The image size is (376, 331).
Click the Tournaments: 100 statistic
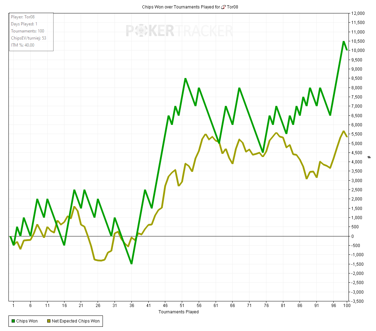27,31
